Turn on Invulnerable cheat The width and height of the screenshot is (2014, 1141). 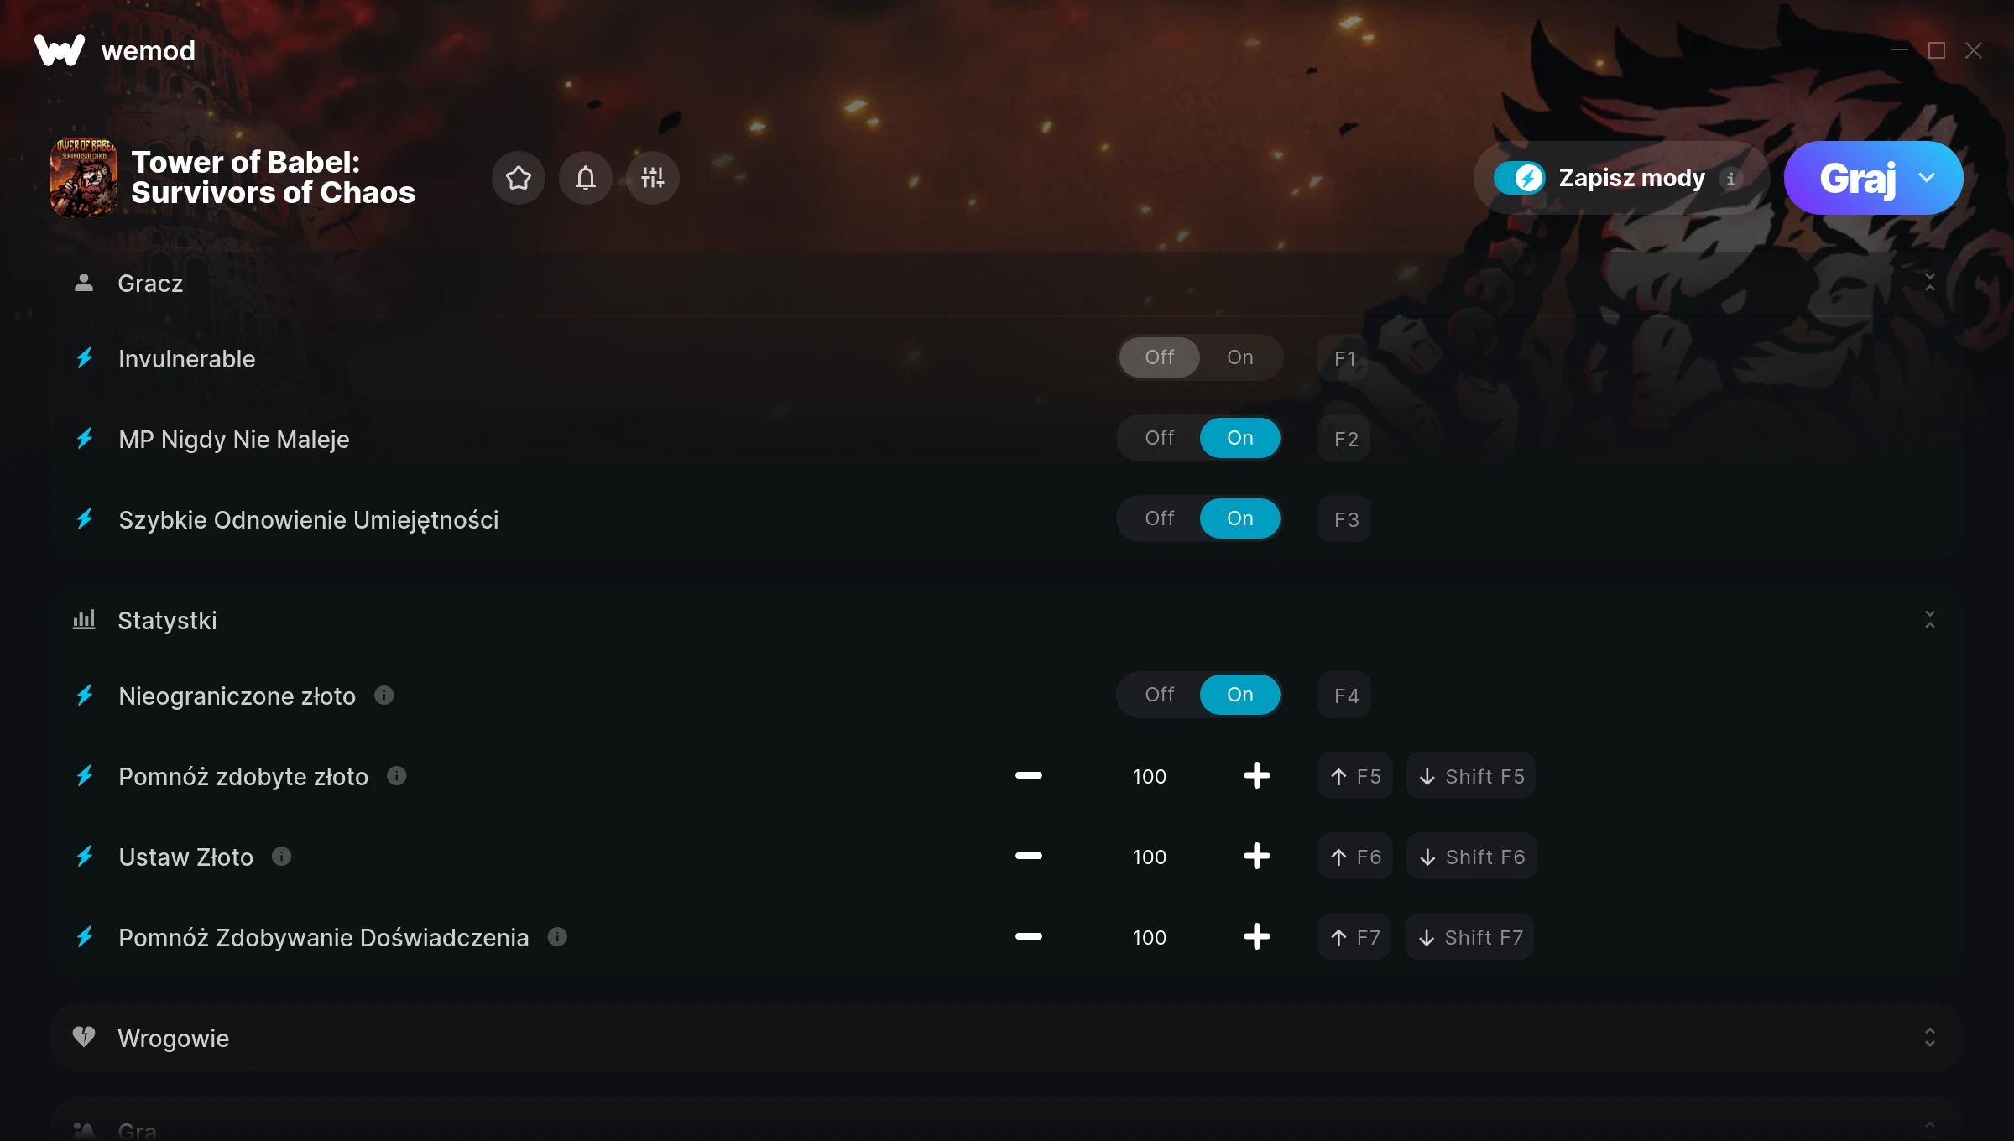[x=1239, y=357]
